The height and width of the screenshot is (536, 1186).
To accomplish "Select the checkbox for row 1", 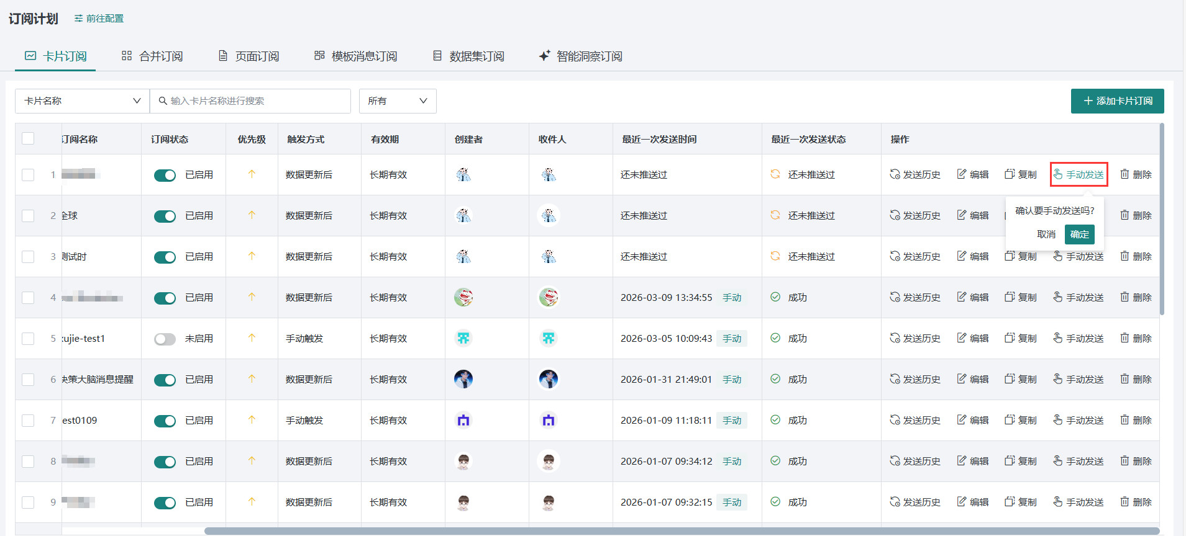I will (28, 174).
